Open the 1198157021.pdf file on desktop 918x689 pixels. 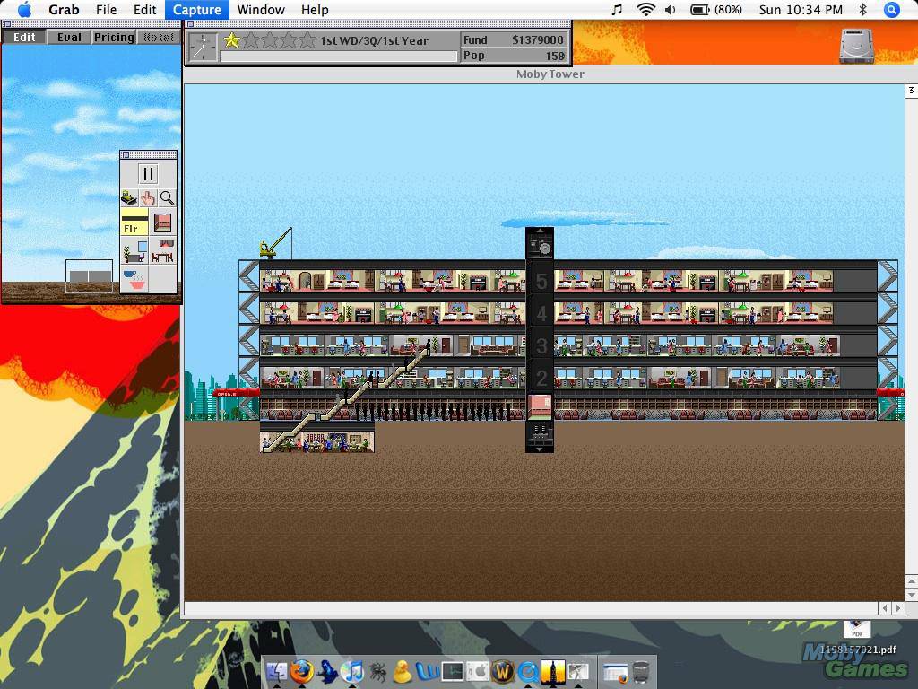(x=857, y=638)
